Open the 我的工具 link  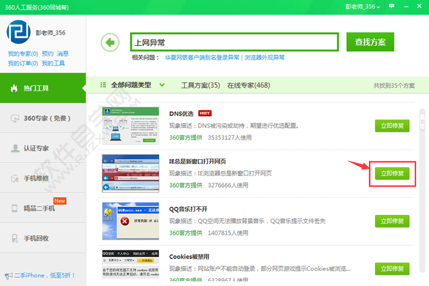[54, 63]
